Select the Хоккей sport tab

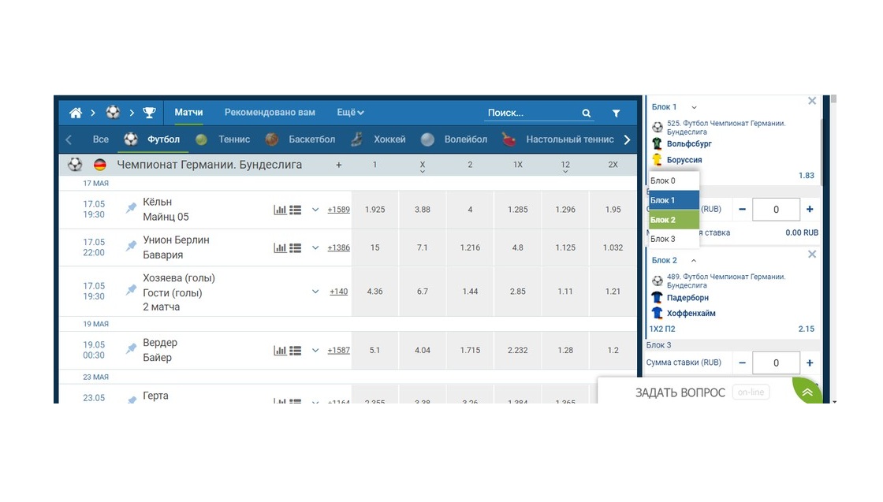pos(389,139)
